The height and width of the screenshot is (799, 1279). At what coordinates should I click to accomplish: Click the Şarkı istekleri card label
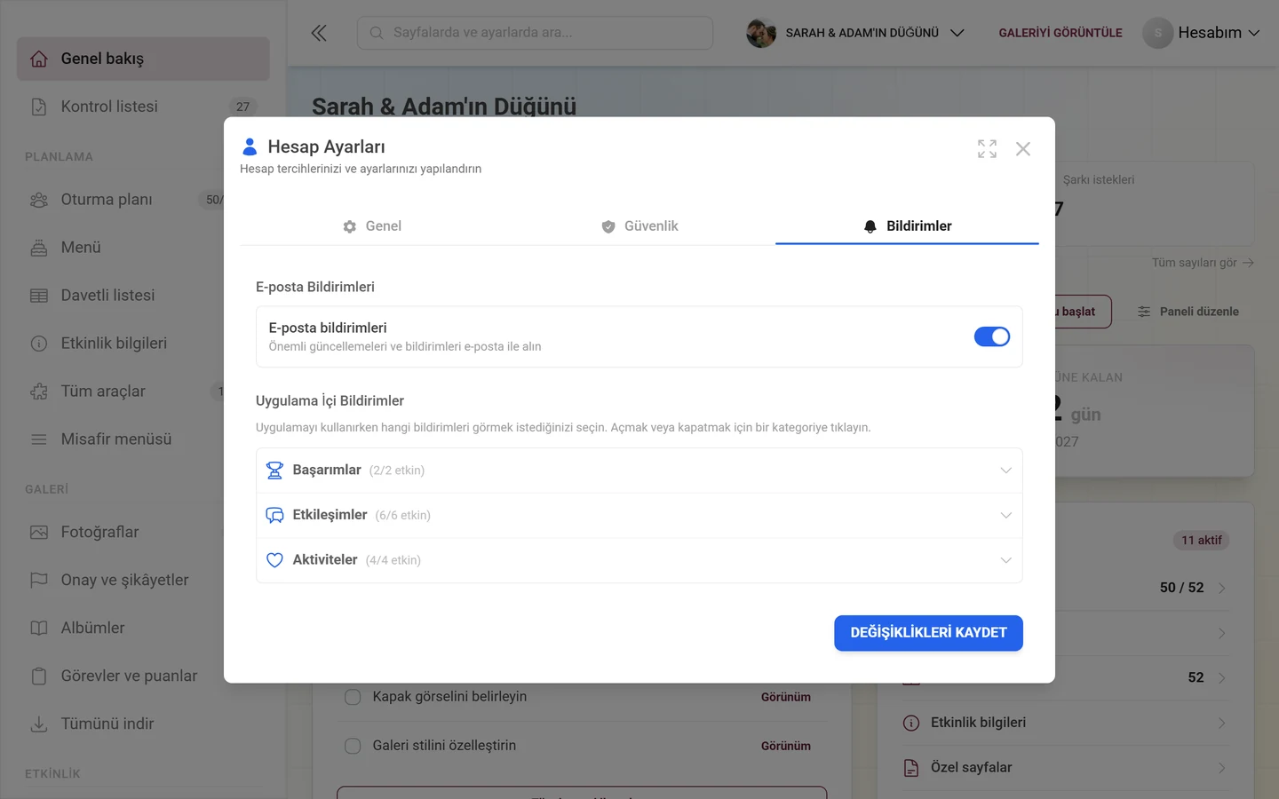[x=1099, y=180]
